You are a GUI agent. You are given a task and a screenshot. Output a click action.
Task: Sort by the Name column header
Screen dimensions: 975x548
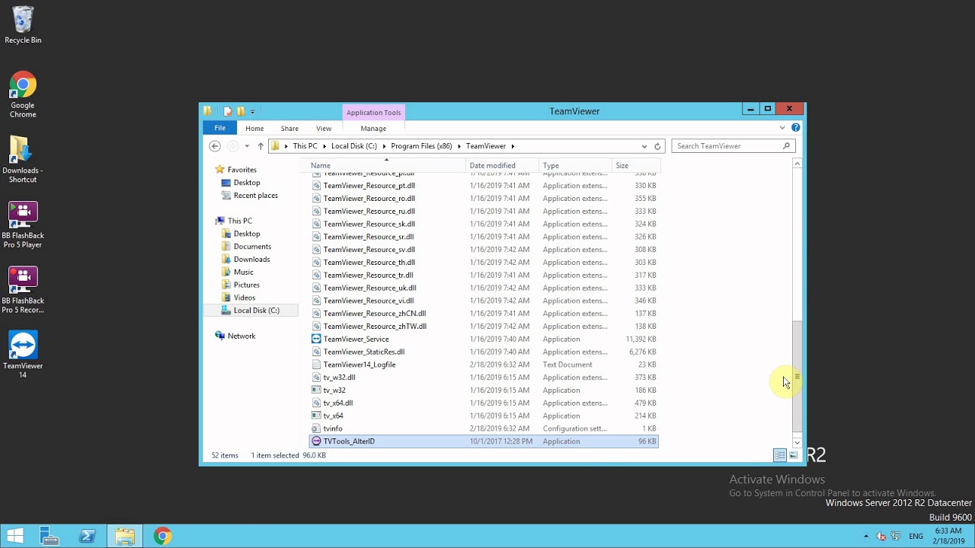coord(386,165)
